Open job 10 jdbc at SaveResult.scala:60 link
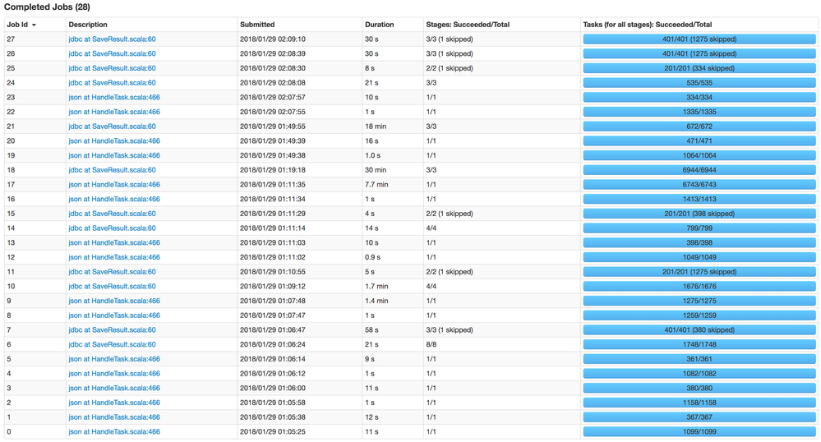Screen dimensions: 821x442 click(112, 287)
